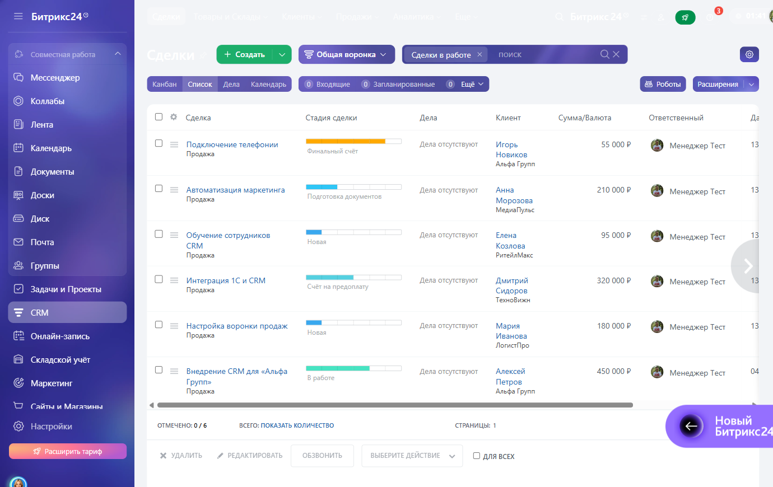773x487 pixels.
Task: Open row menu for Подключение телефонии
Action: pos(174,144)
